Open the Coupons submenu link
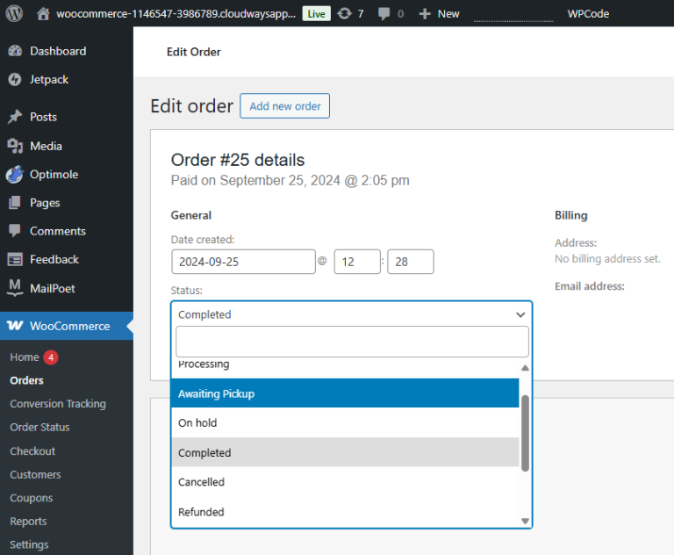This screenshot has height=555, width=674. point(32,498)
